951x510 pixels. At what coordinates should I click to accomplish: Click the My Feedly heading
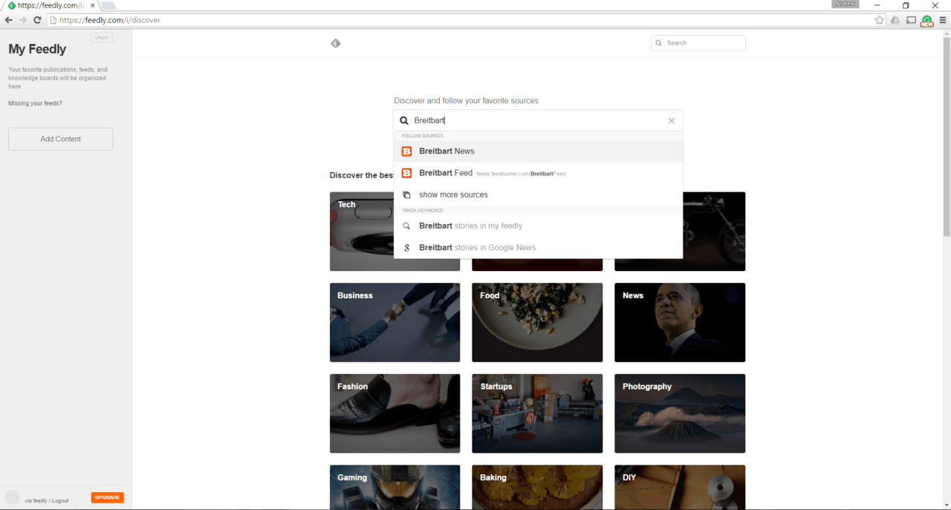coord(37,50)
